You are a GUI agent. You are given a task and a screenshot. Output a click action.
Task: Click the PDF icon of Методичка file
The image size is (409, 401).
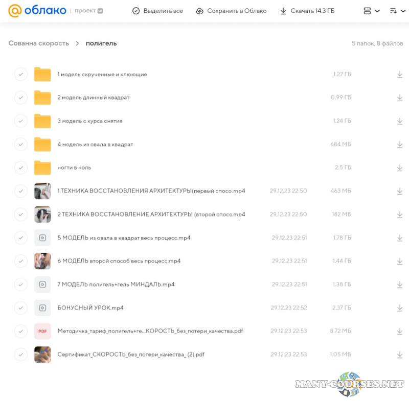pyautogui.click(x=42, y=331)
